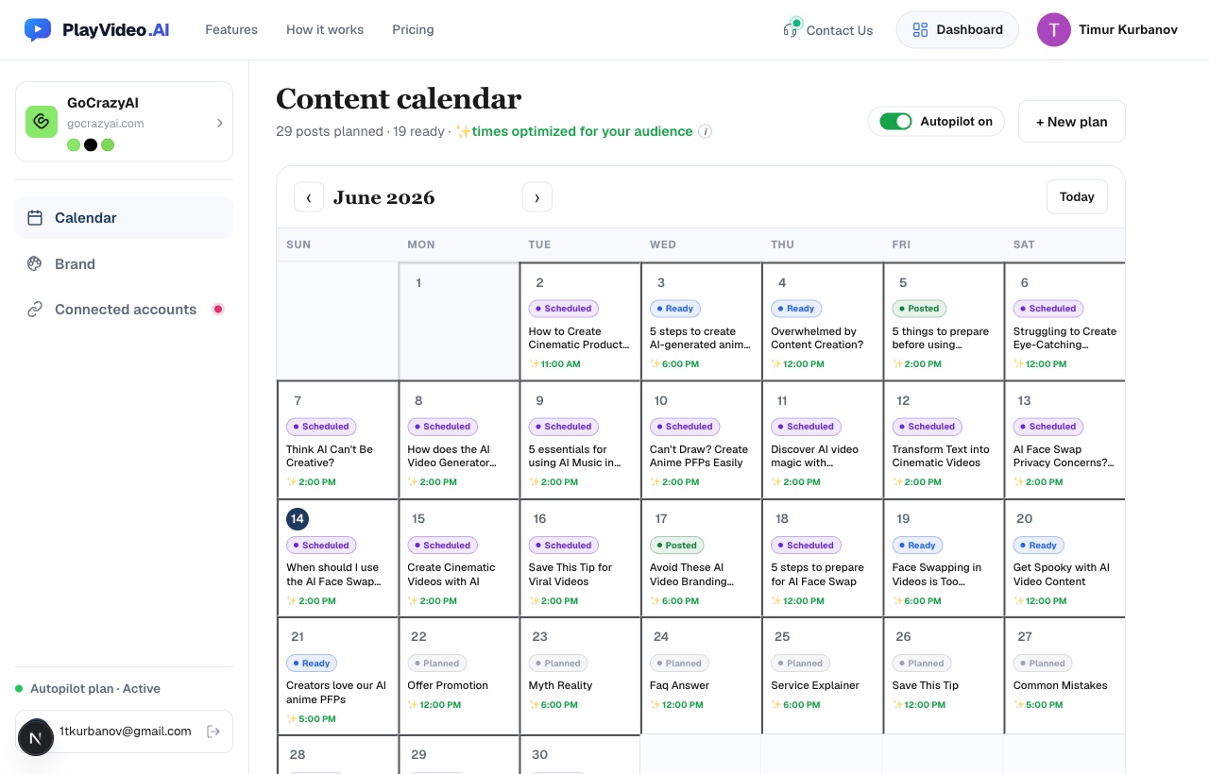The width and height of the screenshot is (1209, 774).
Task: Select Calendar in the sidebar
Action: point(124,218)
